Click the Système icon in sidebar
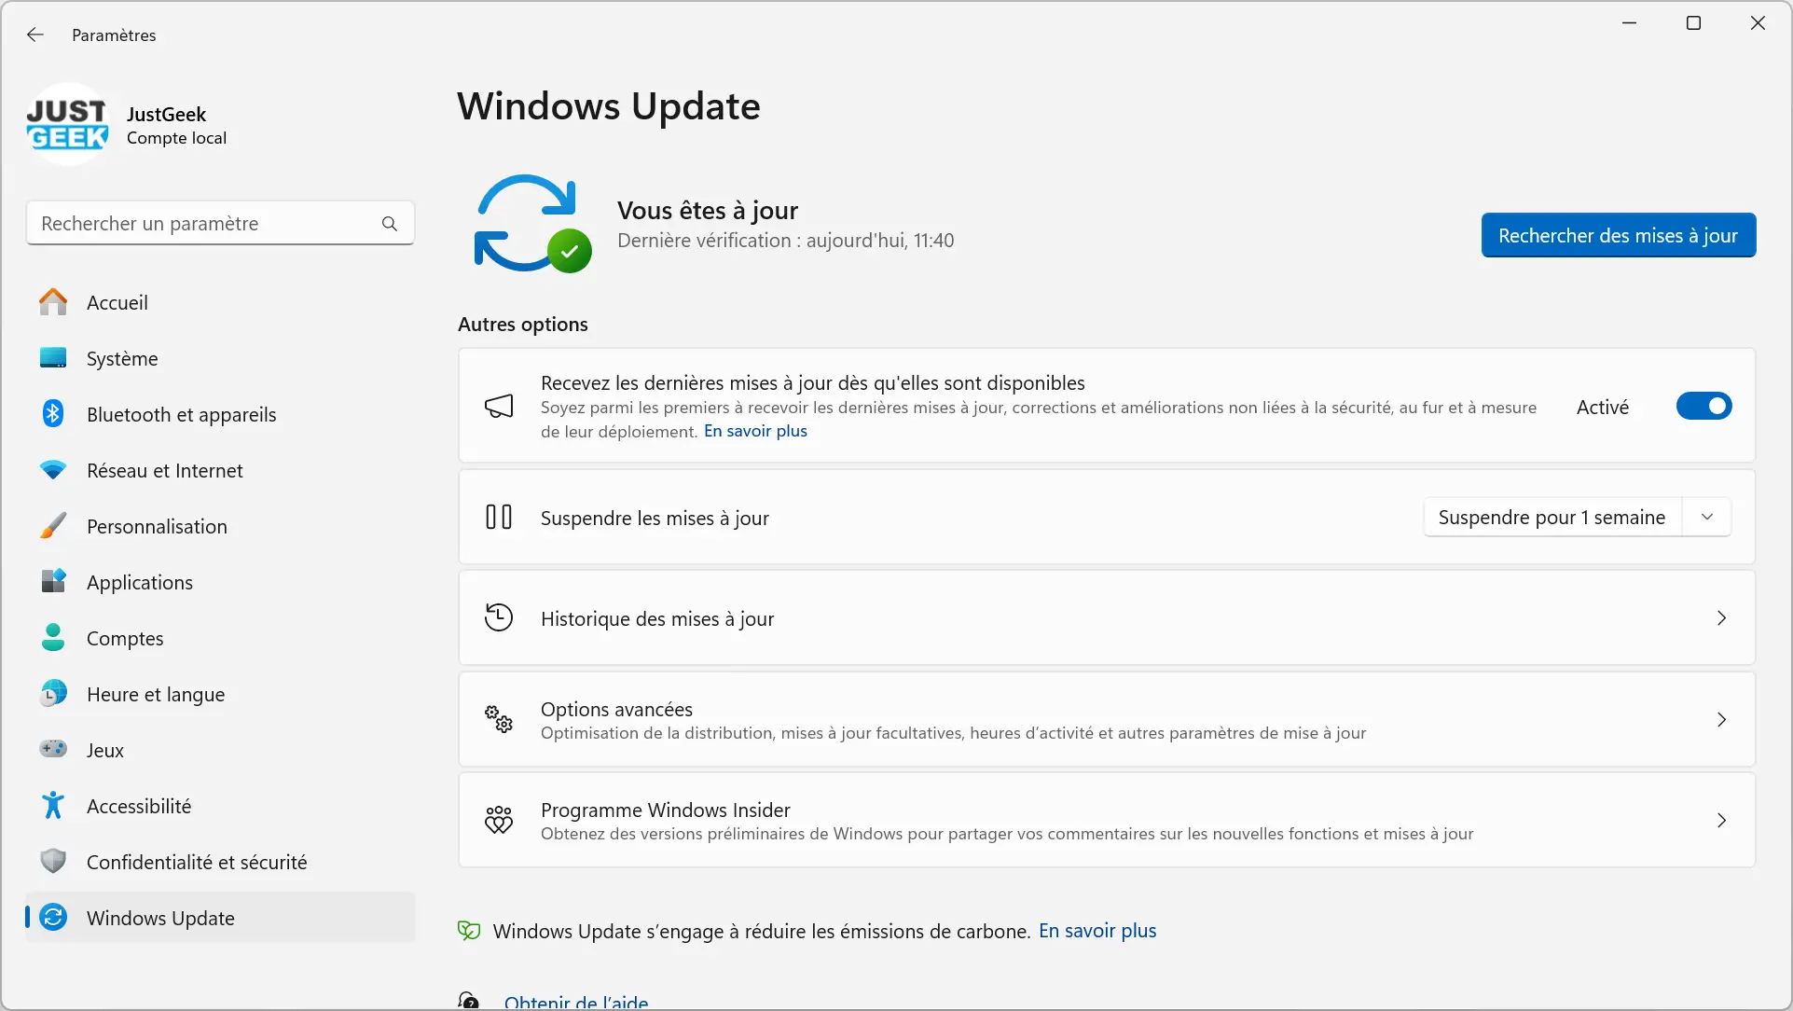The image size is (1793, 1011). tap(55, 357)
